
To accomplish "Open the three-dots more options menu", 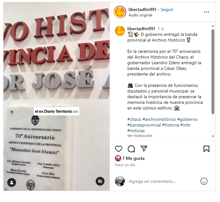I will tap(206, 12).
